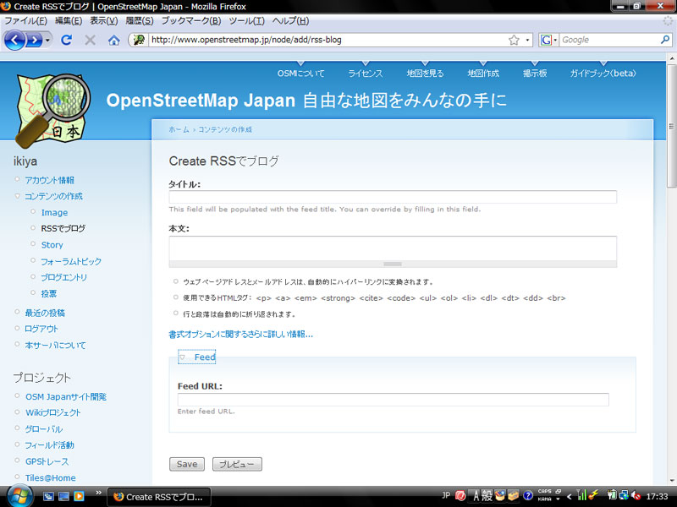Open the 地図作成 navigation tab

click(x=483, y=74)
